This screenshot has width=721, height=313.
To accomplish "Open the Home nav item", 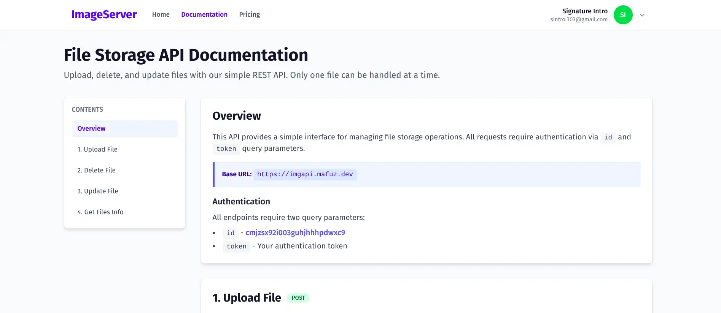I will pyautogui.click(x=161, y=14).
